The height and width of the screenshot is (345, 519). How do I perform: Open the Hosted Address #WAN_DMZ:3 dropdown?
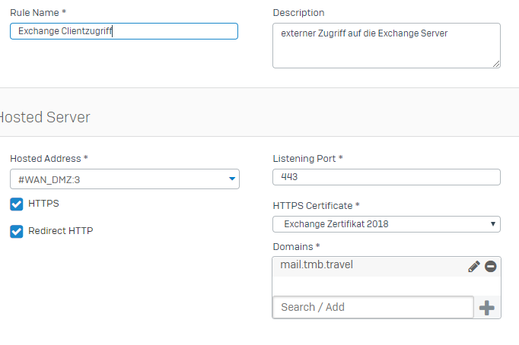pos(125,179)
